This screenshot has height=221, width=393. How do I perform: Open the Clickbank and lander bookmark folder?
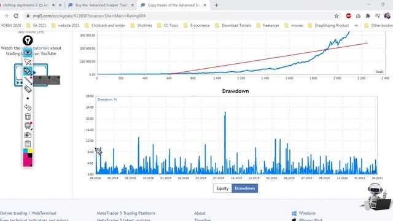105,26
